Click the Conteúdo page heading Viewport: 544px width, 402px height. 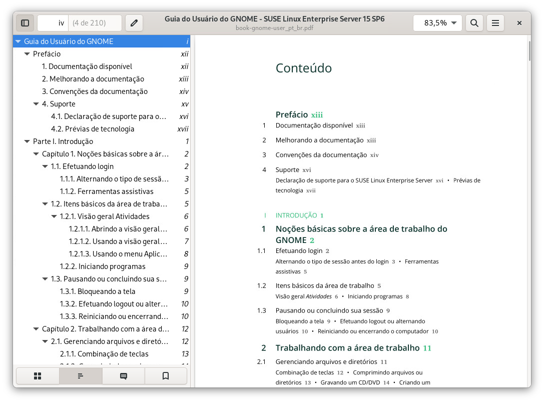coord(304,68)
